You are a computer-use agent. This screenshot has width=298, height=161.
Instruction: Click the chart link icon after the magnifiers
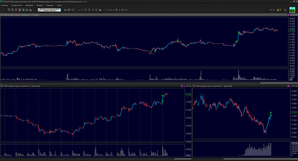[x=93, y=10]
